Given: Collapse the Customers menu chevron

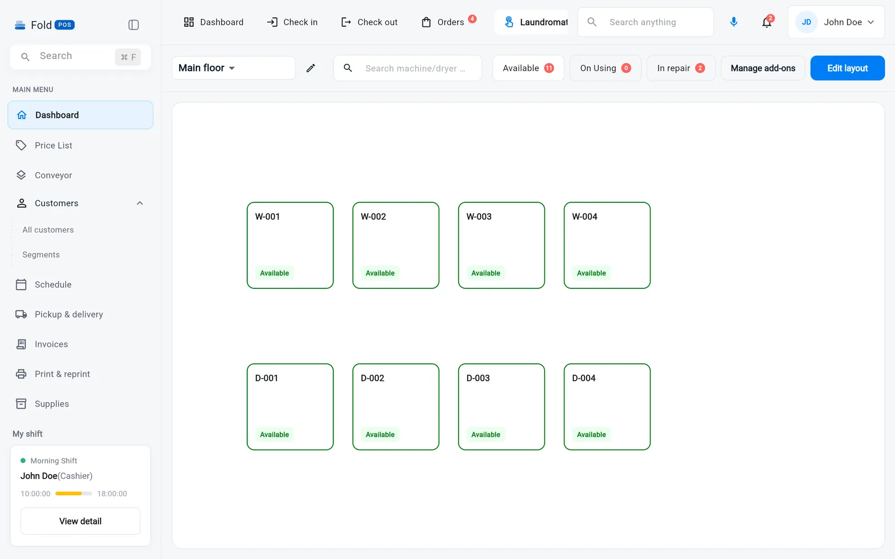Looking at the screenshot, I should [140, 203].
